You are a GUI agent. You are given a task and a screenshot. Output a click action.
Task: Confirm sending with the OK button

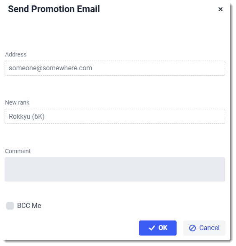tap(157, 228)
